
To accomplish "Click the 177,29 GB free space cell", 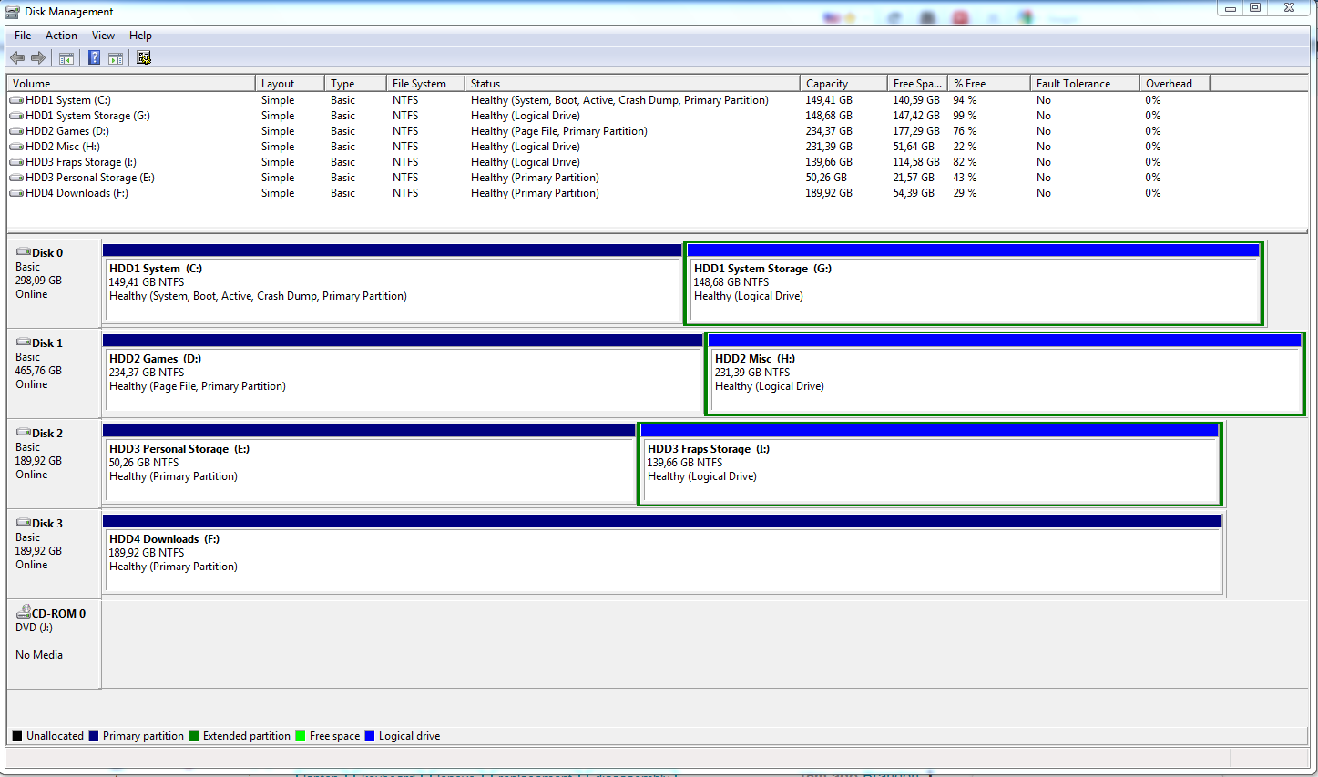I will [x=916, y=131].
